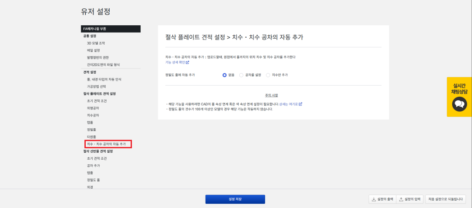
Task: Click the download icon on 설정의 출력
Action: (x=373, y=199)
